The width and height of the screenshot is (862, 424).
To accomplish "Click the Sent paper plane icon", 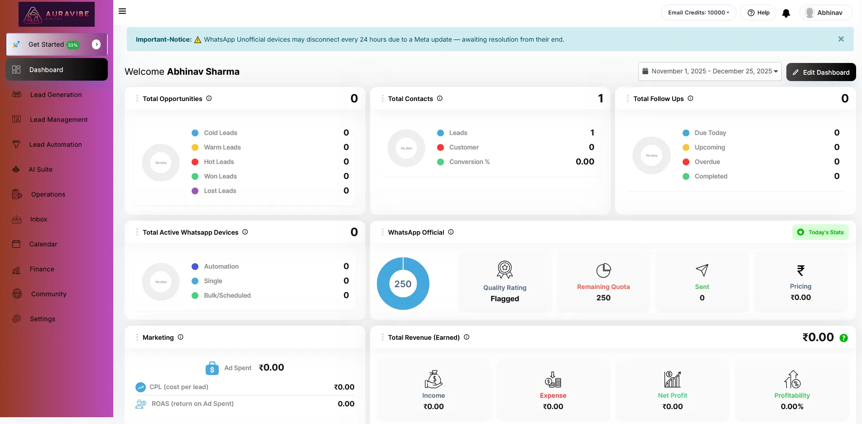I will click(x=702, y=270).
